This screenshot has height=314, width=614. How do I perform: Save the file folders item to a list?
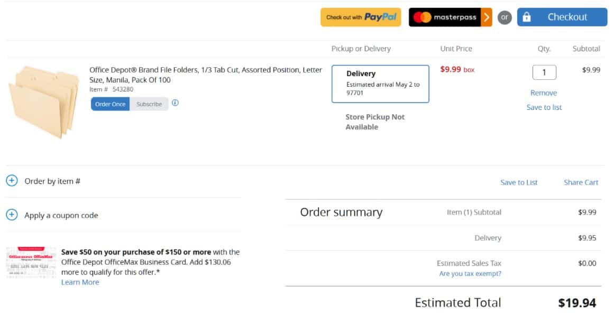tap(544, 107)
